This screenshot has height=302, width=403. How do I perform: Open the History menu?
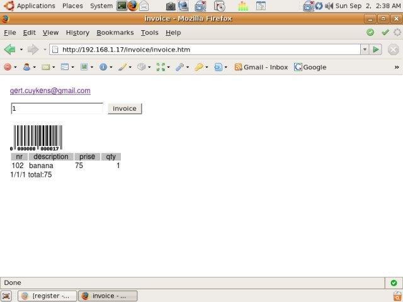pyautogui.click(x=77, y=33)
